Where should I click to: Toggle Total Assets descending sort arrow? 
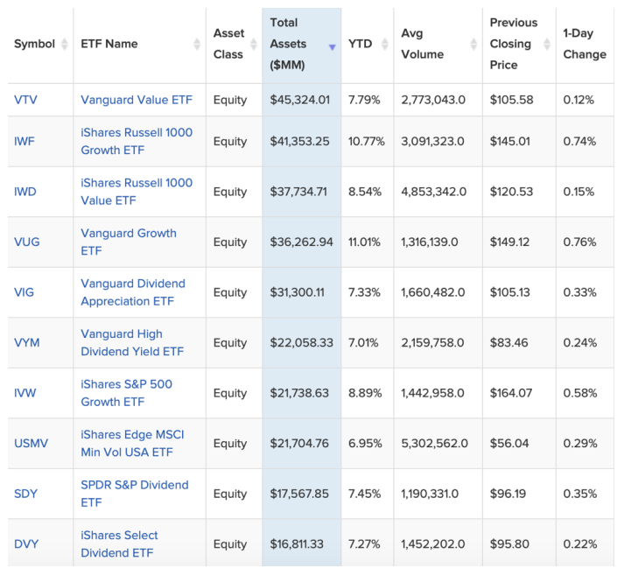[x=332, y=47]
